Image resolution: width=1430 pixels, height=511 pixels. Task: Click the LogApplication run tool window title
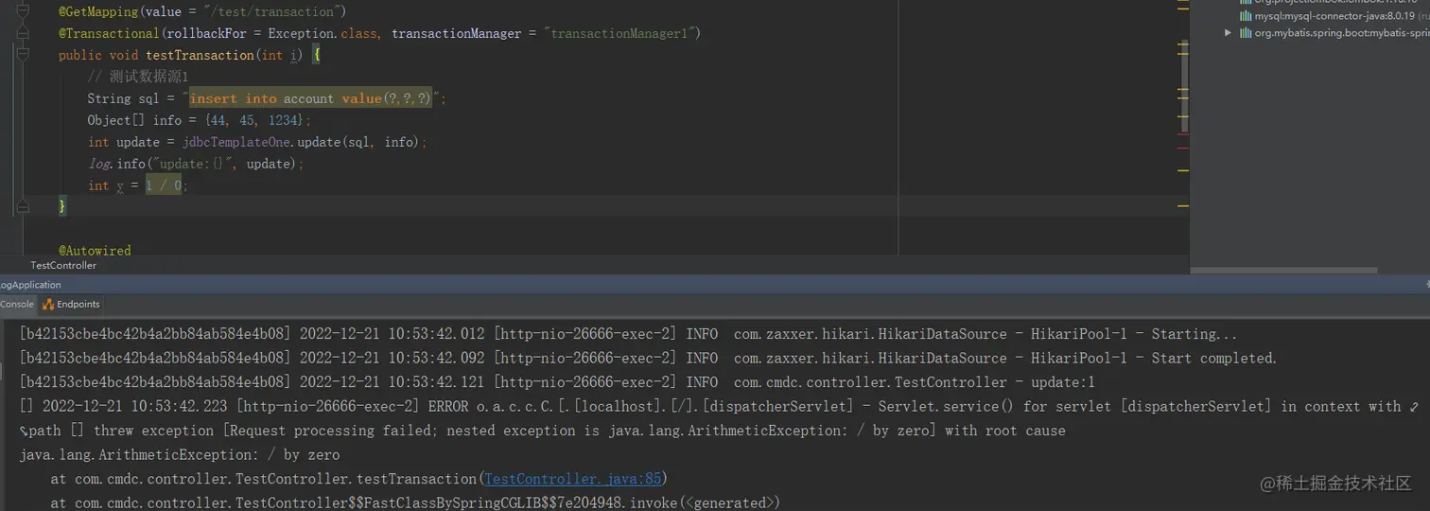30,285
